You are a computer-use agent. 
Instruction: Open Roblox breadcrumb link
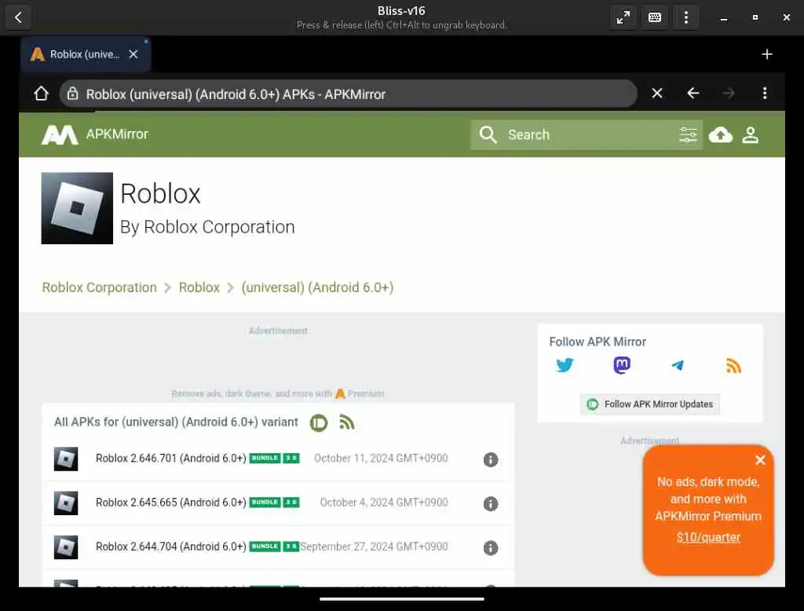(199, 287)
